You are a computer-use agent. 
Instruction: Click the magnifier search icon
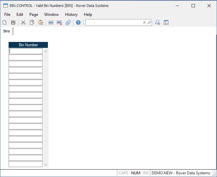pos(149,22)
